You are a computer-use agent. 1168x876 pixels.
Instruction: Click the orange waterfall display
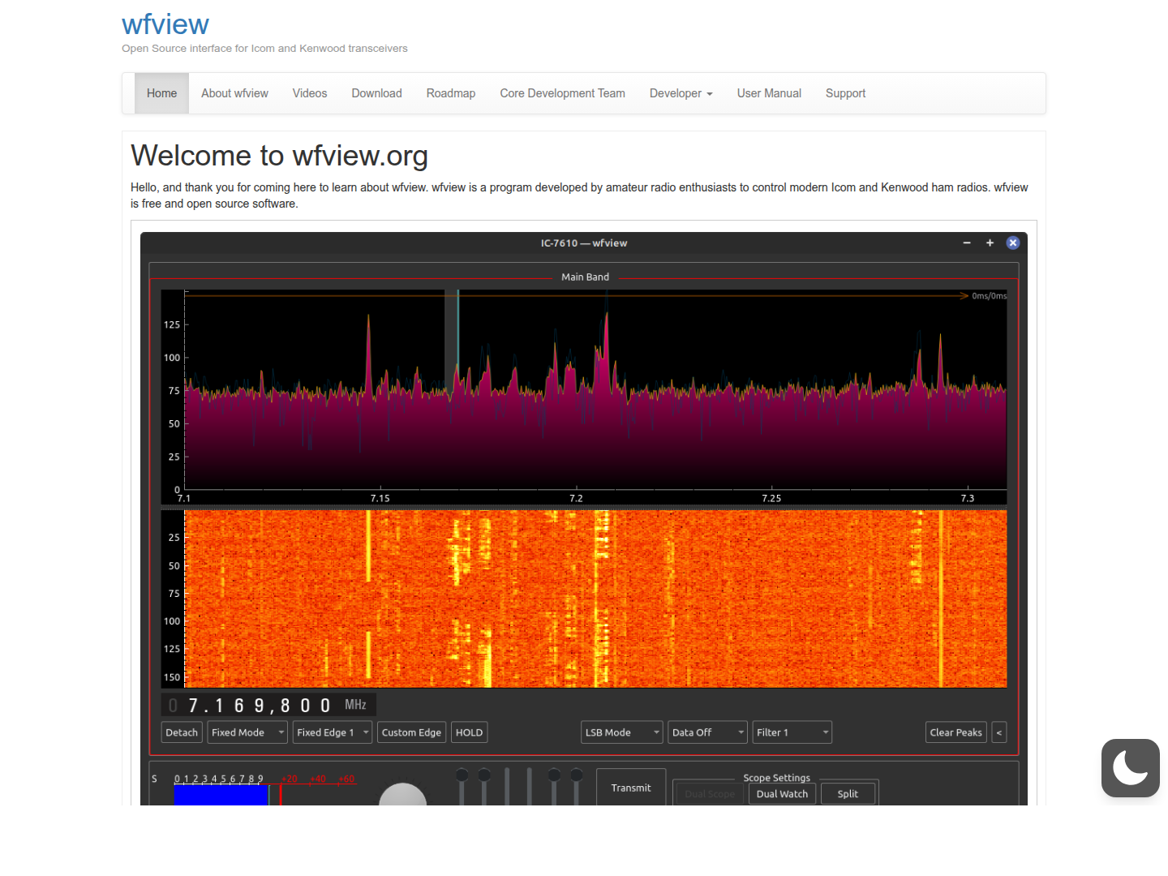[595, 599]
